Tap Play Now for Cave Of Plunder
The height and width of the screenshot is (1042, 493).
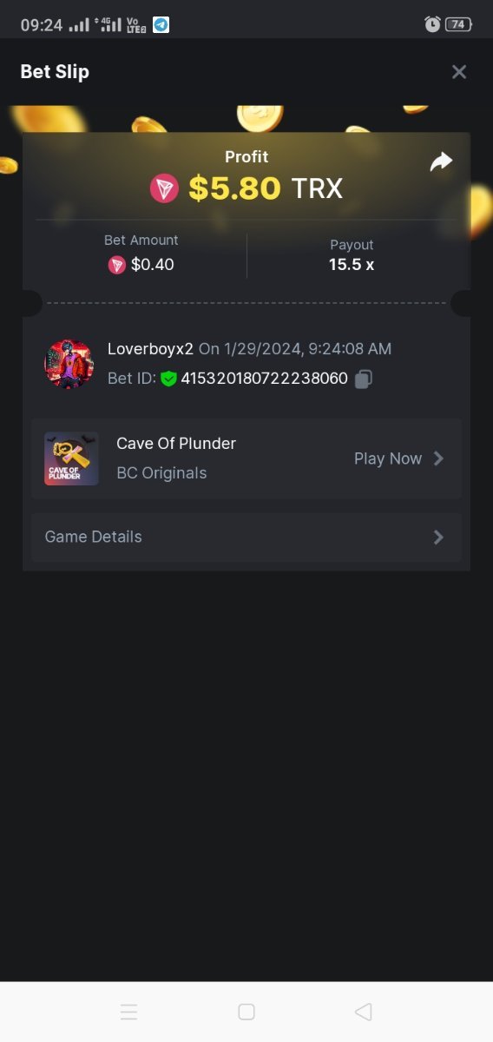388,458
